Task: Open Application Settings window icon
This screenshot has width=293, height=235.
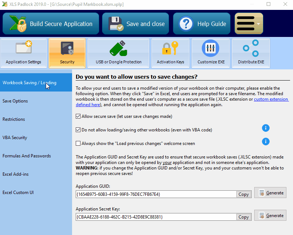Action: (x=23, y=49)
